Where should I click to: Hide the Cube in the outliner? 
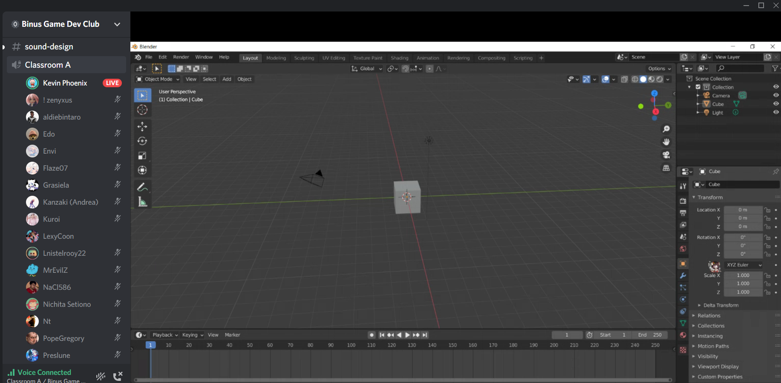(775, 103)
